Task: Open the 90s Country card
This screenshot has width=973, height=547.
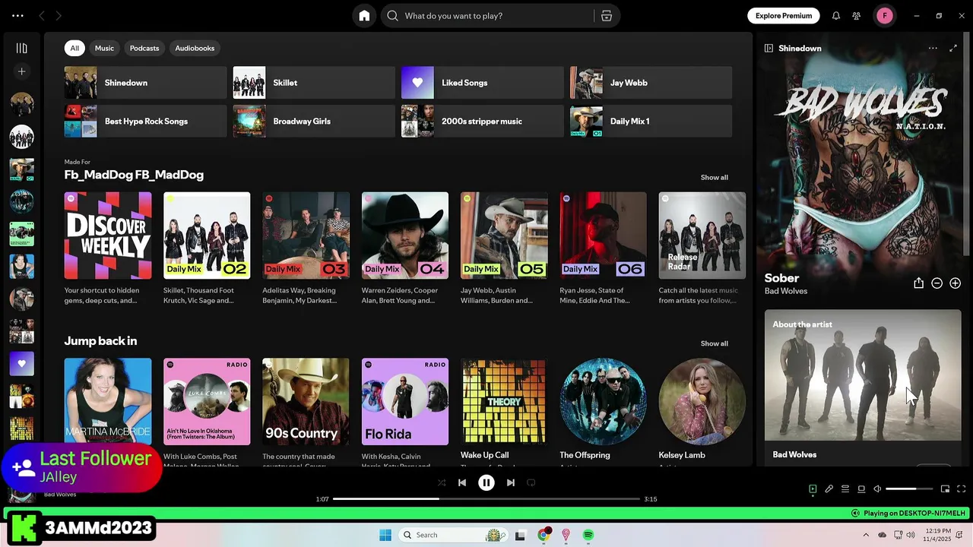Action: coord(306,410)
